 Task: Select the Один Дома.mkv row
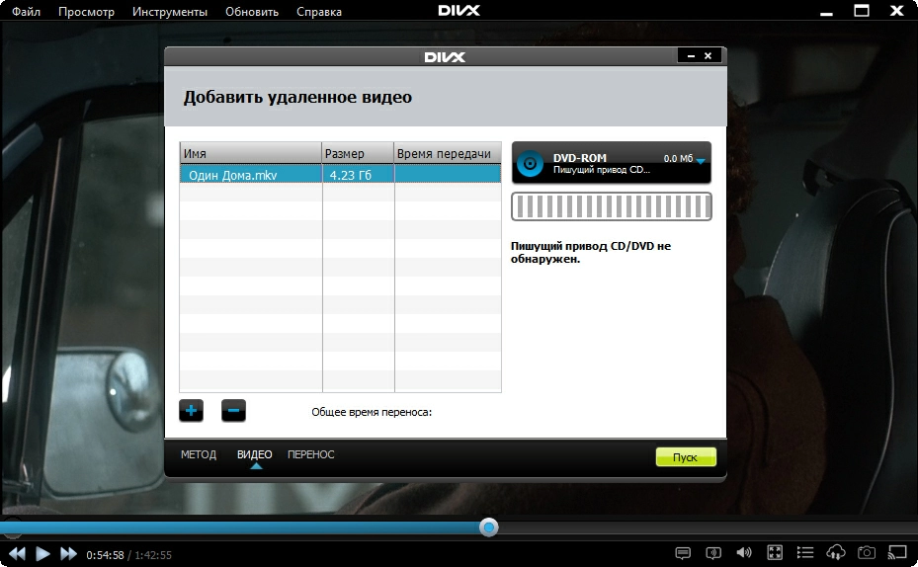340,175
